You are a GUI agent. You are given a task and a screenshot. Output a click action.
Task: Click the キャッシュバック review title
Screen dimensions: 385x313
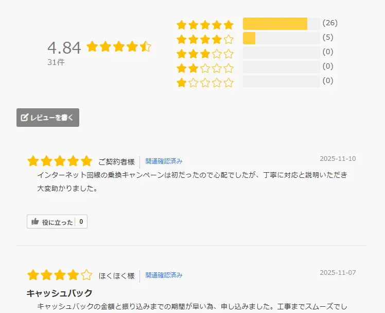60,293
